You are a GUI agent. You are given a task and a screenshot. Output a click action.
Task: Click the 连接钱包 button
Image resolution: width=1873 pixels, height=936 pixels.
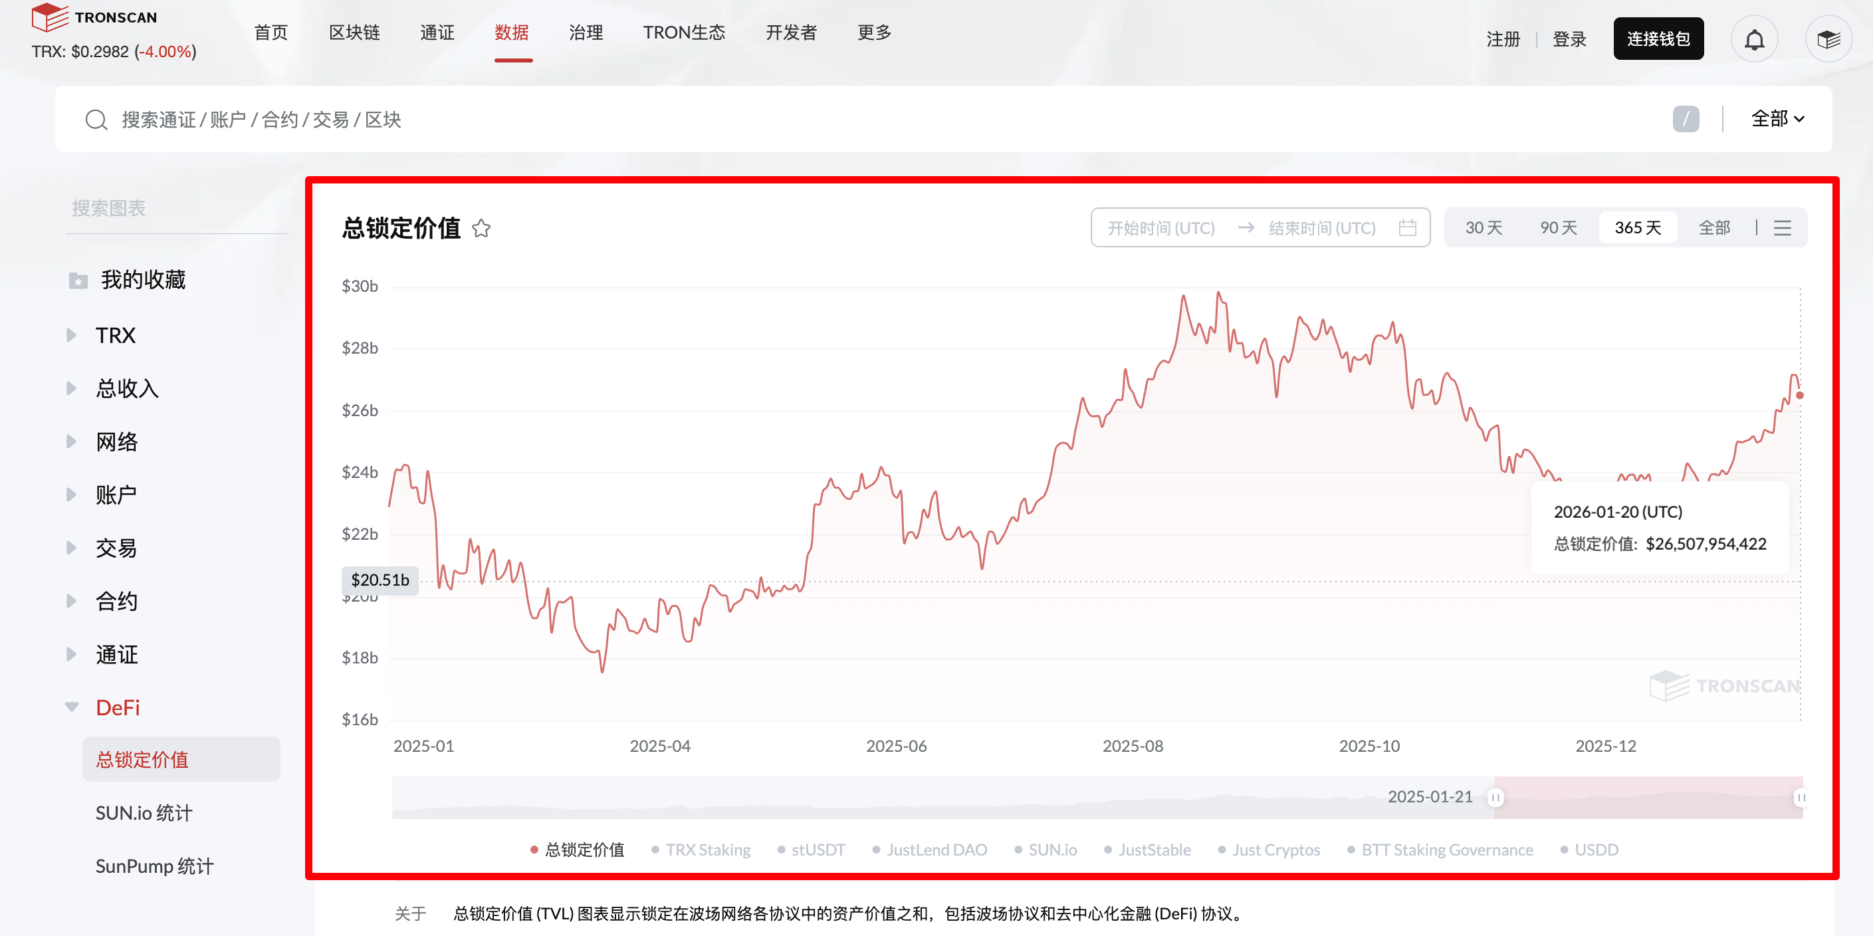tap(1658, 39)
